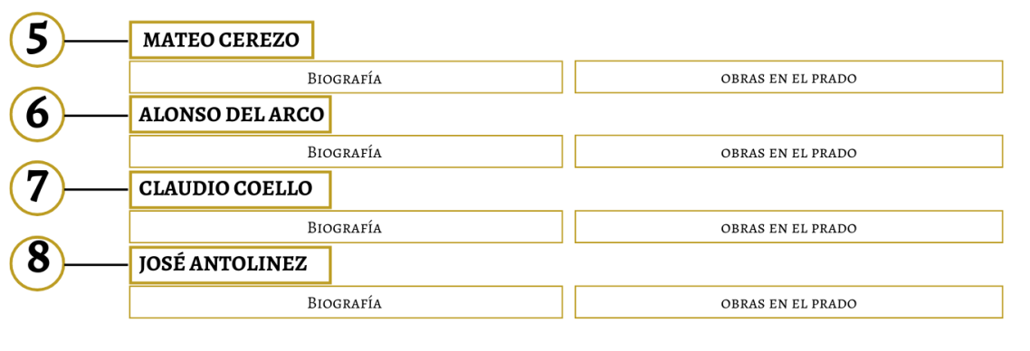
Task: Select the circled number 7 badge
Action: tap(37, 188)
